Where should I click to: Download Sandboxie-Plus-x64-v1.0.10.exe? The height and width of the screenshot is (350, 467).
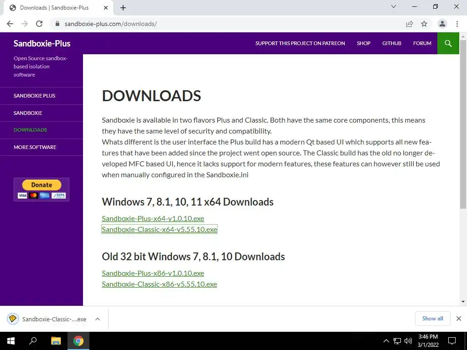[x=153, y=218]
